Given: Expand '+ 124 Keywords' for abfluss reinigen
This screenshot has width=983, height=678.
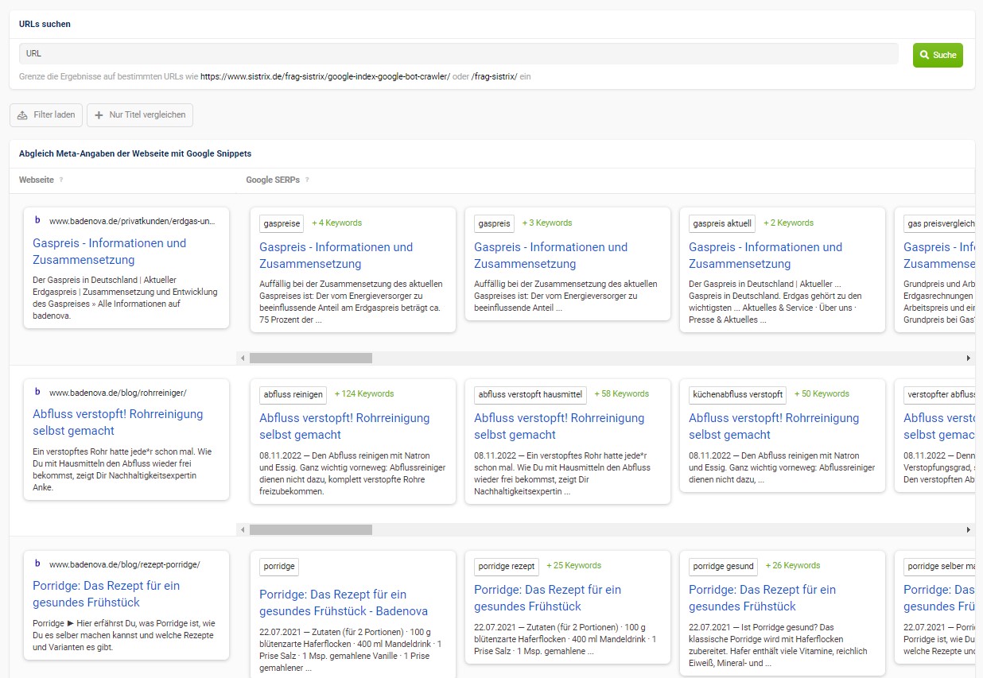Looking at the screenshot, I should (x=363, y=394).
